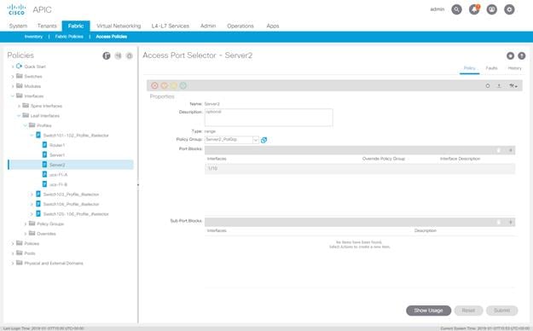Click the delete icon in Sub Port Blocks header
This screenshot has width=533, height=331.
pos(499,222)
